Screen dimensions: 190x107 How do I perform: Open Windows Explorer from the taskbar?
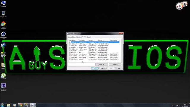[9, 105]
